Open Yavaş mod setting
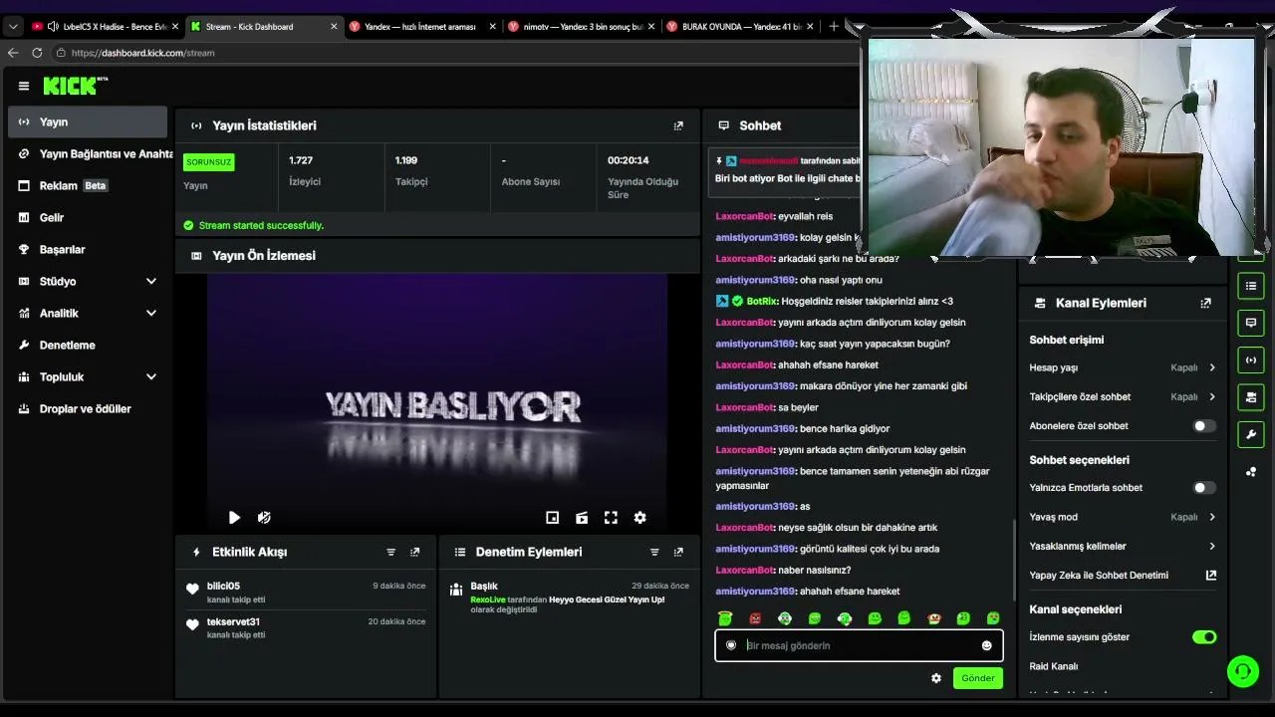1275x717 pixels. [x=1123, y=517]
